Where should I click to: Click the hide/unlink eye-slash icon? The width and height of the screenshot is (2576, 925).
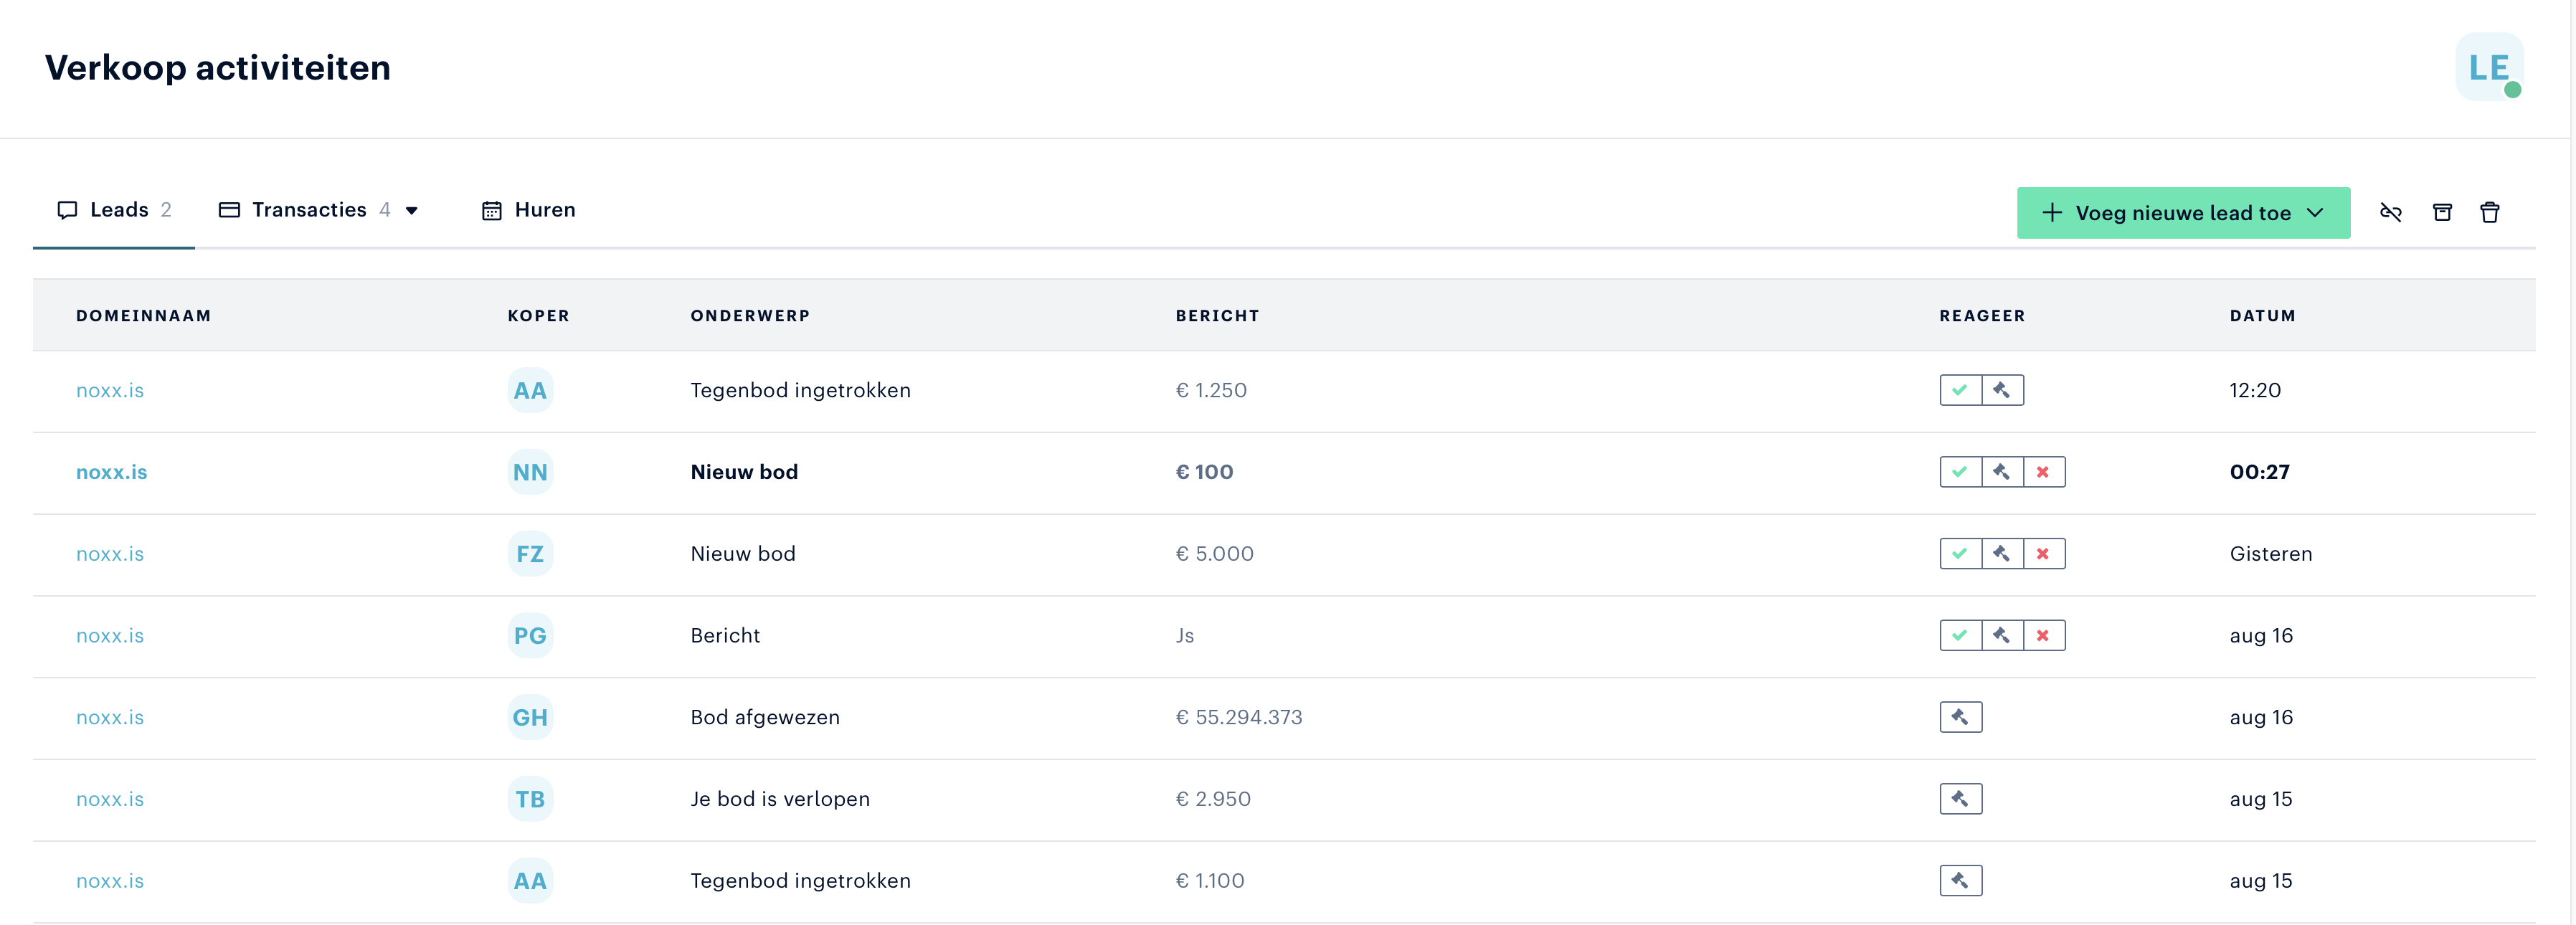click(x=2391, y=212)
